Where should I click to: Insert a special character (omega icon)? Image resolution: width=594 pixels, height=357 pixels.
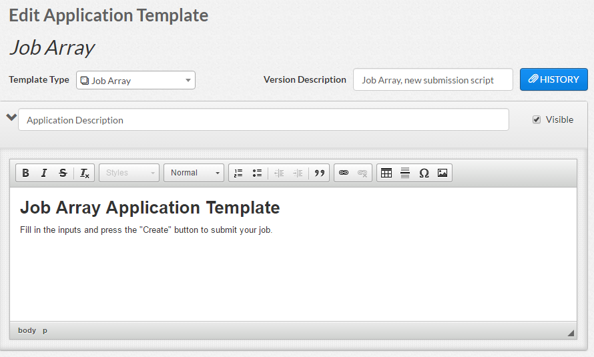424,173
